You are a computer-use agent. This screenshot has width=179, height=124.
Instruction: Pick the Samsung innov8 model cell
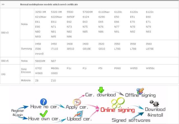tap(39, 53)
